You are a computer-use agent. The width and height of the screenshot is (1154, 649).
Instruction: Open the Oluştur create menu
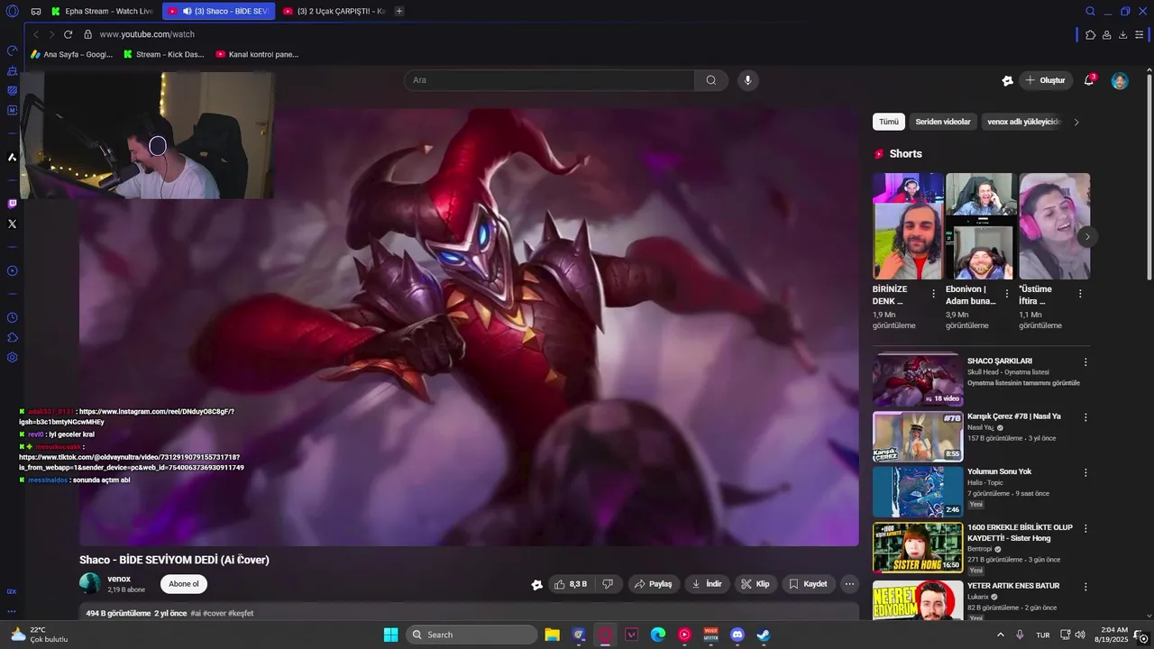click(x=1046, y=80)
